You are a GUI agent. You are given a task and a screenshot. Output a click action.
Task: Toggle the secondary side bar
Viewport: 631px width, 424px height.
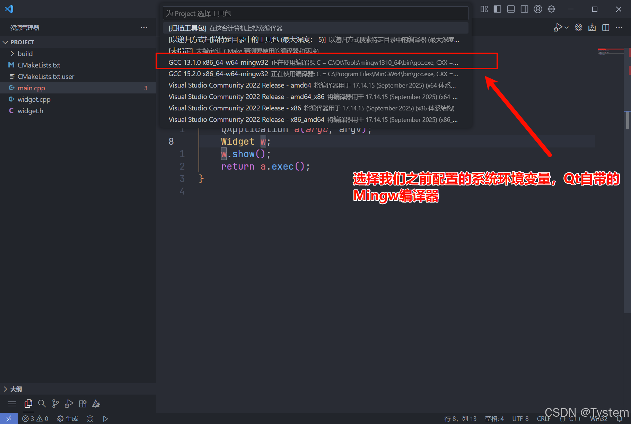pos(524,9)
